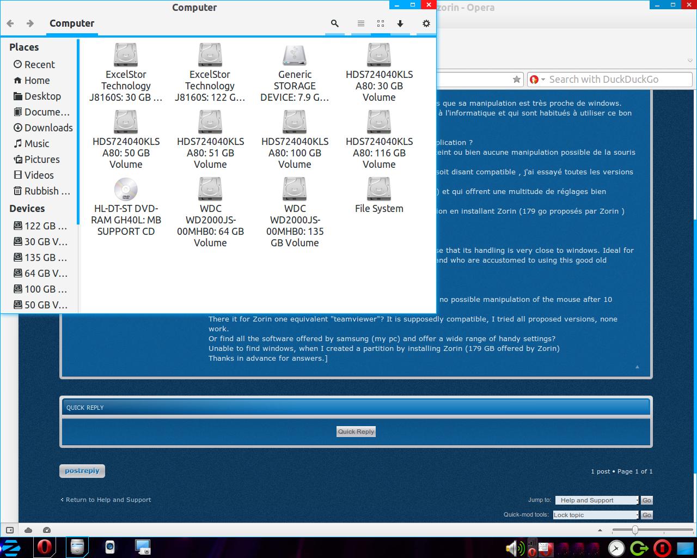
Task: Click the postreply button
Action: coord(82,471)
